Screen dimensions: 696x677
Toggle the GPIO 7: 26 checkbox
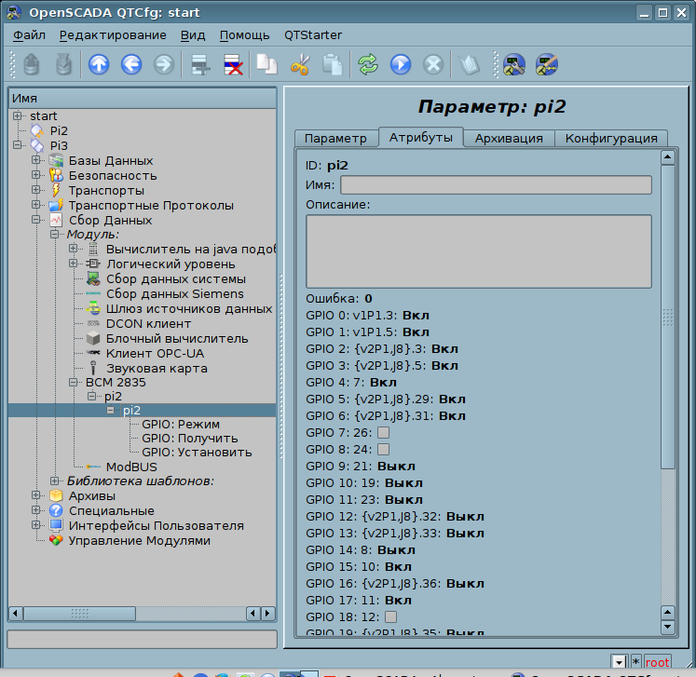(x=383, y=434)
